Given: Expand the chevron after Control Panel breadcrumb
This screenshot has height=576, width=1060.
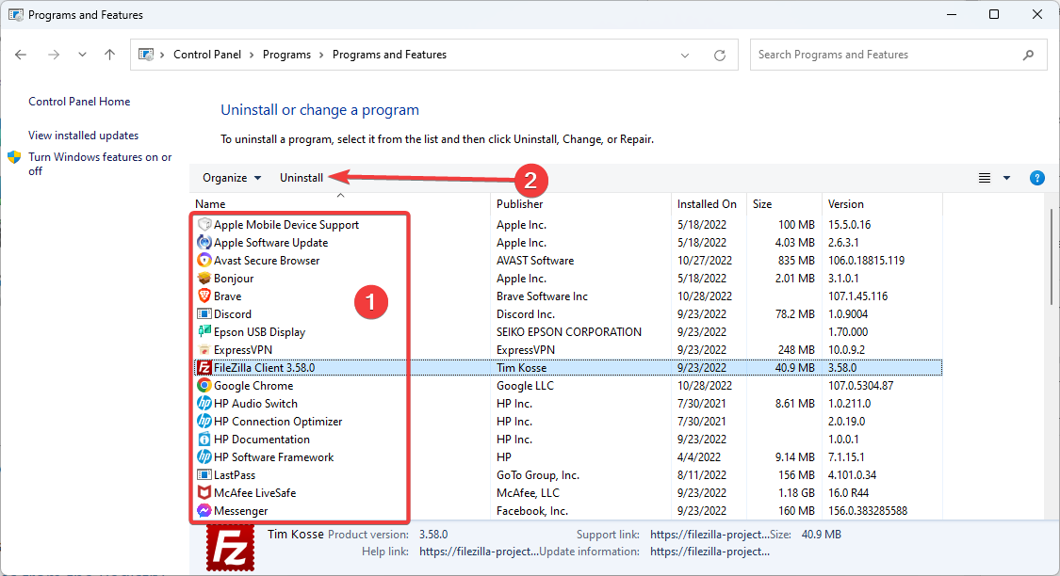Looking at the screenshot, I should tap(252, 55).
